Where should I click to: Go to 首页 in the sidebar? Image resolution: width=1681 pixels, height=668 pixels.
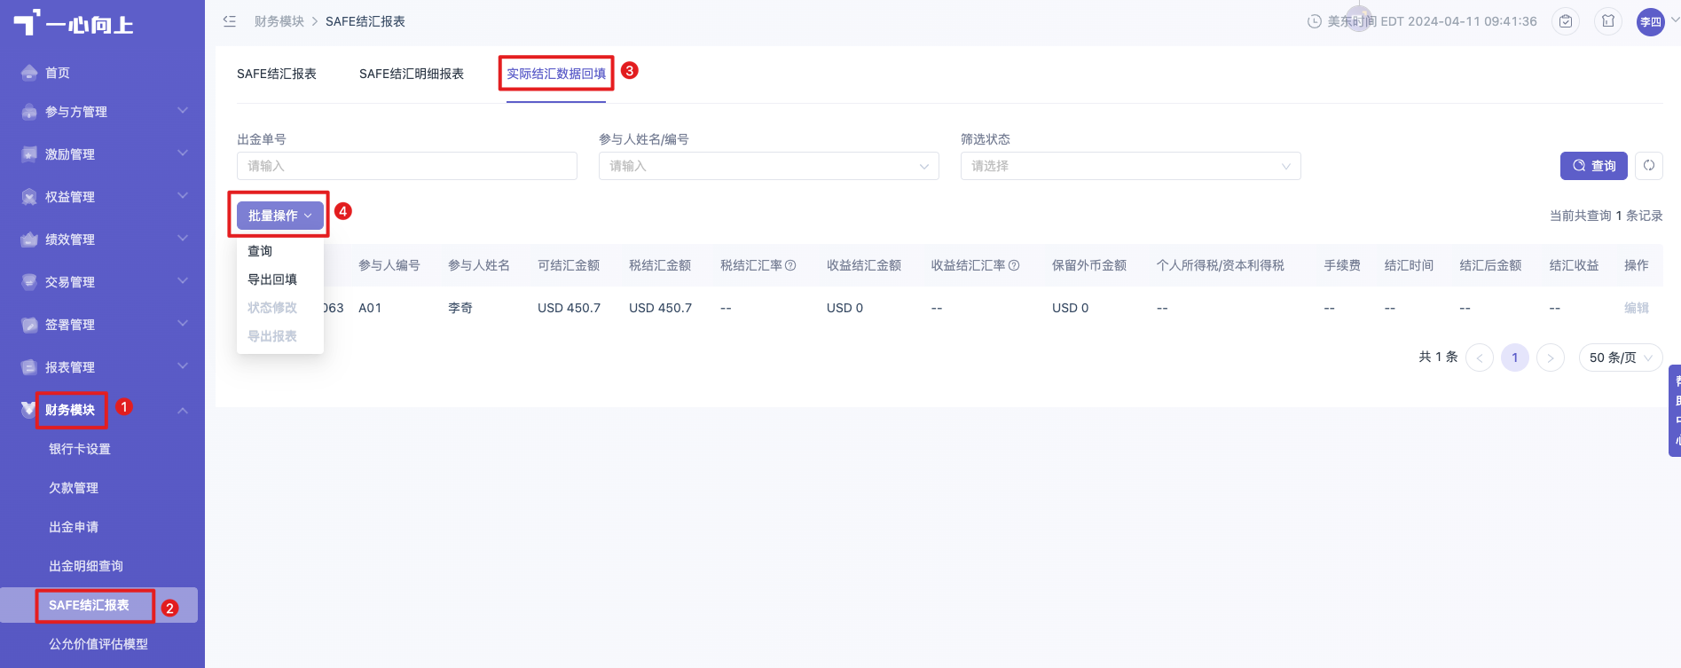(58, 73)
